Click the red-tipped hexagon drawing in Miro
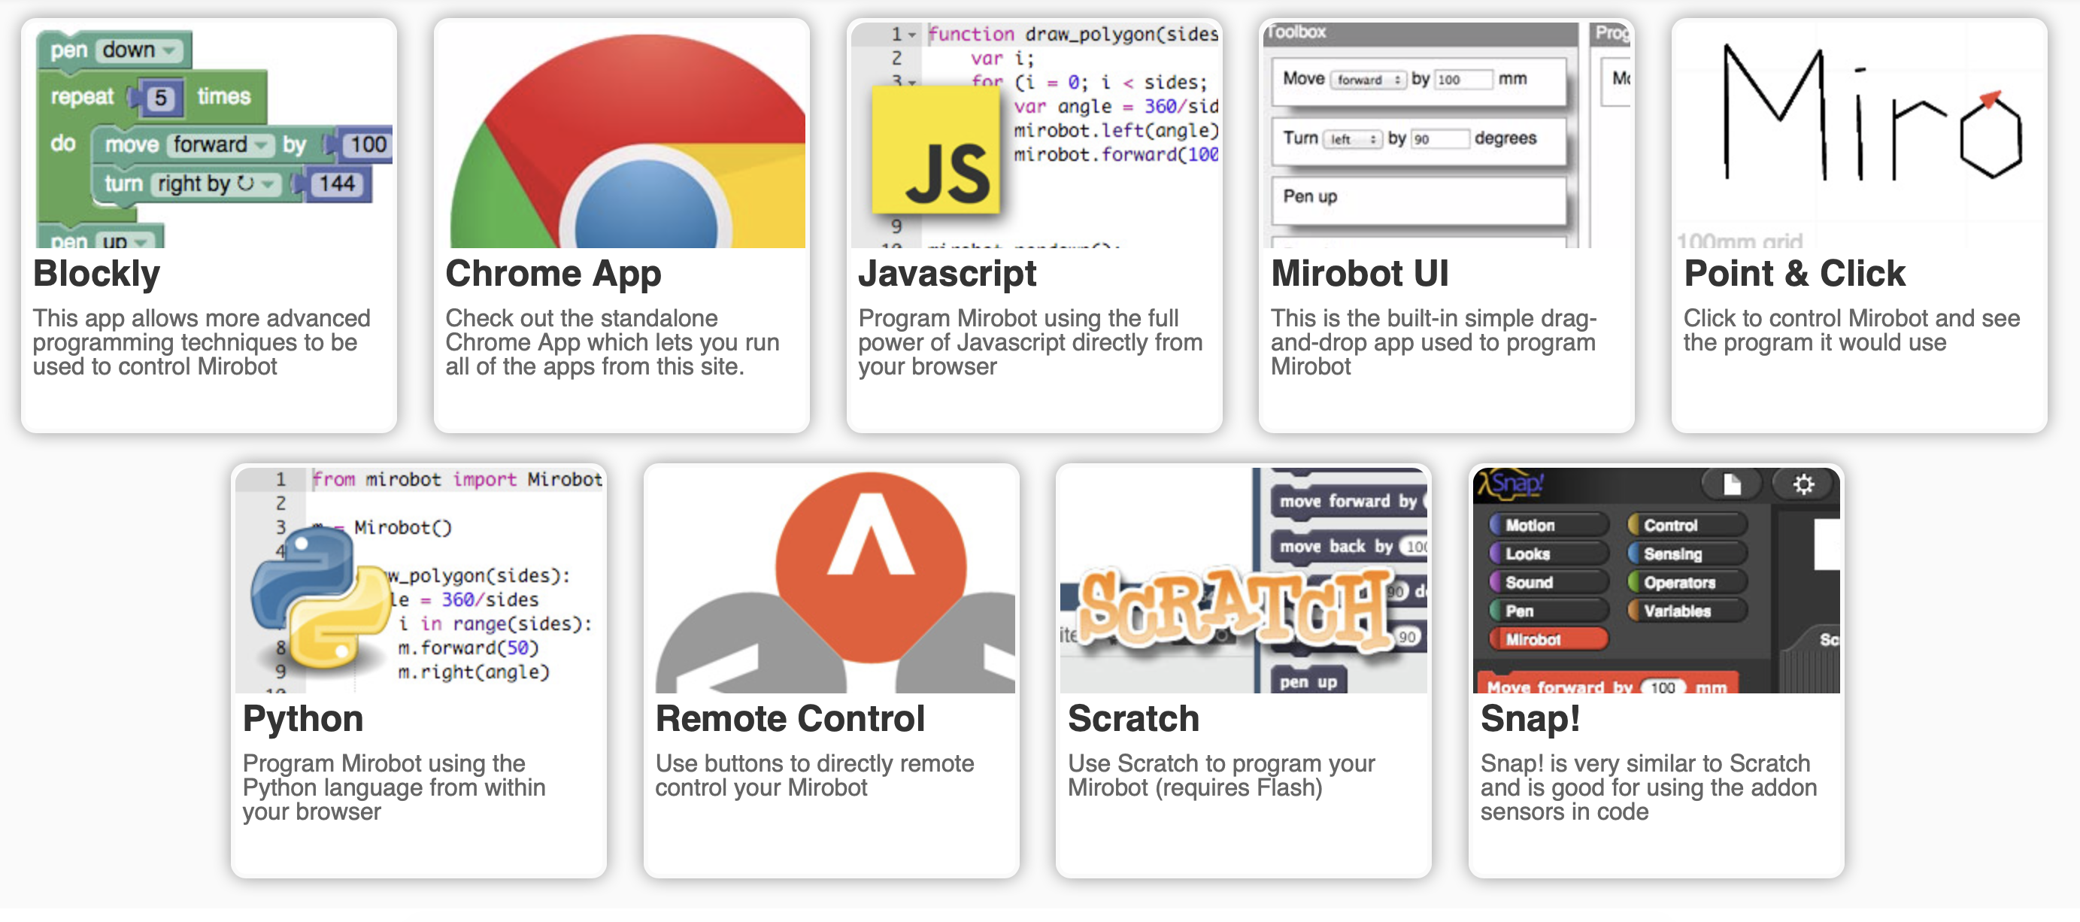Image resolution: width=2080 pixels, height=922 pixels. (1991, 135)
